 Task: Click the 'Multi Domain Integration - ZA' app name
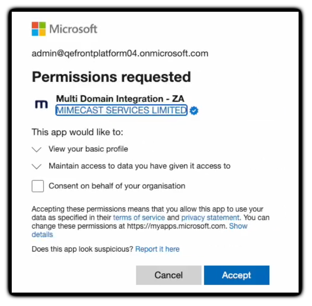coord(120,99)
